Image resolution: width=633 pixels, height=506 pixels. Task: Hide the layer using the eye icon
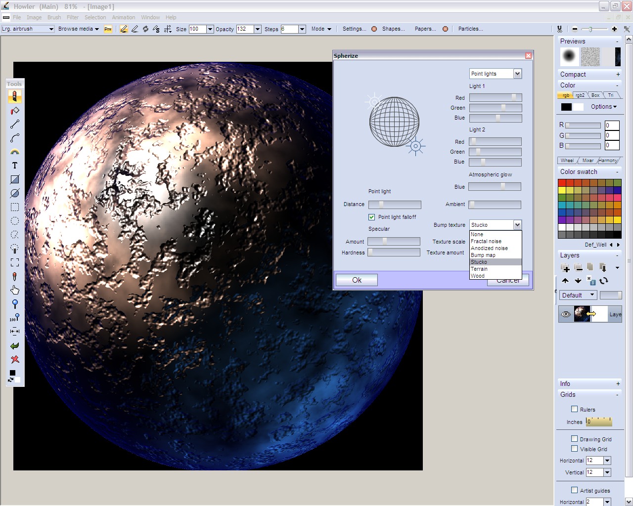(566, 314)
